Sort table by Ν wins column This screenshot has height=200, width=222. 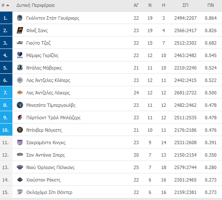(x=150, y=6)
